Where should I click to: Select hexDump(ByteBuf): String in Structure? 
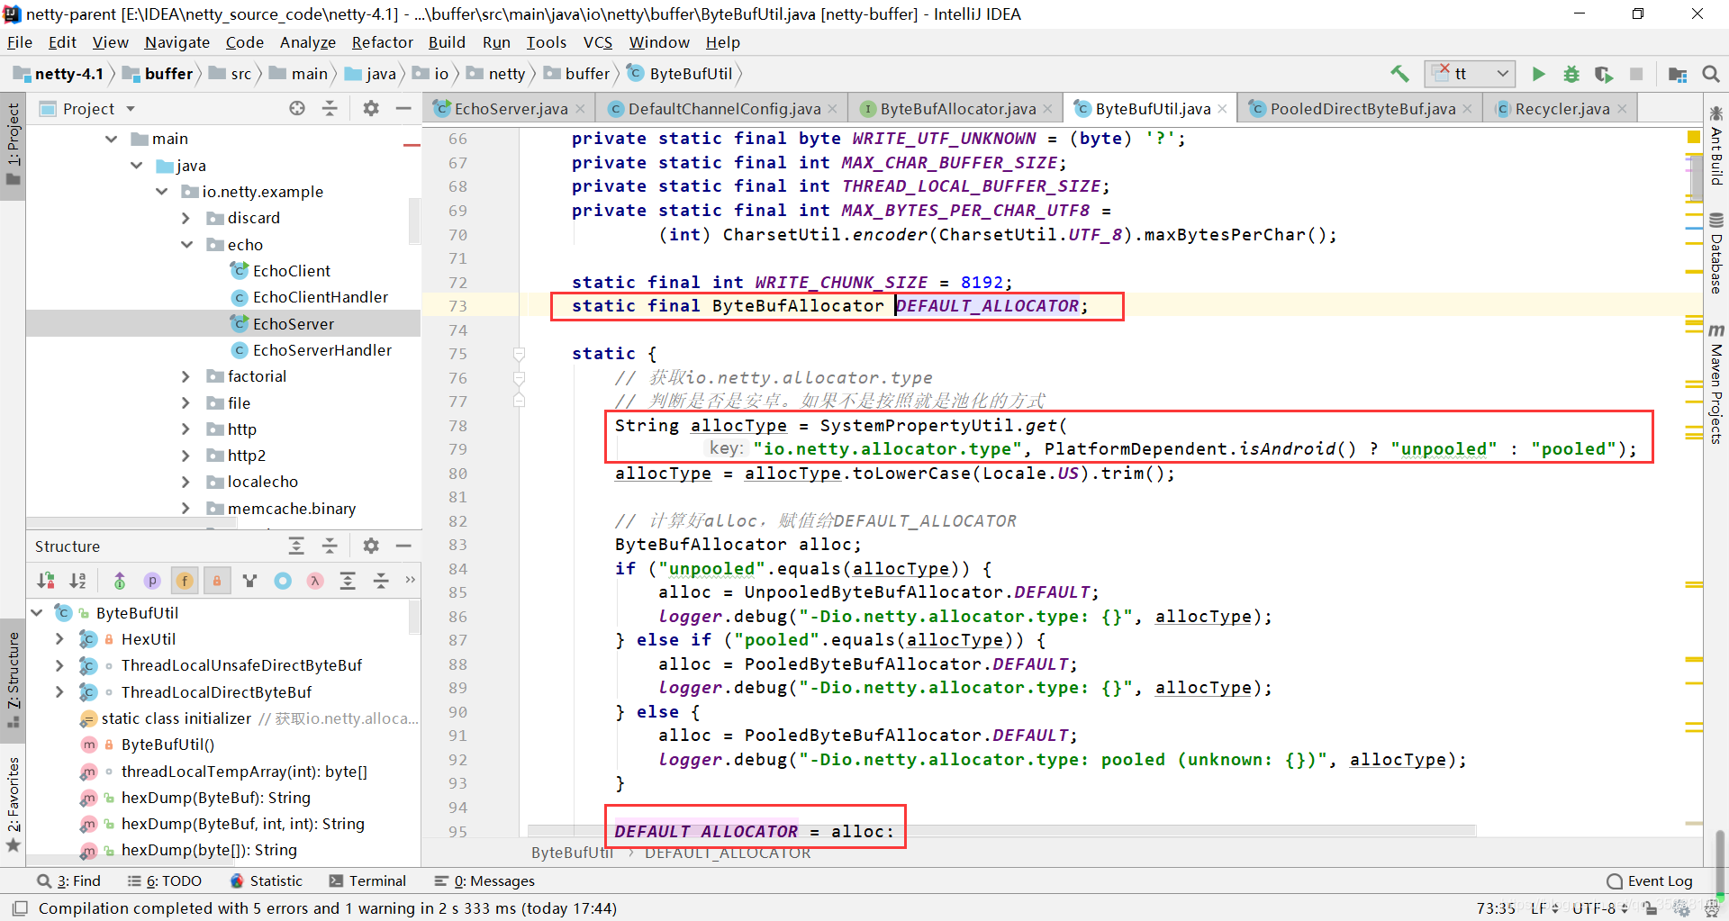(215, 798)
